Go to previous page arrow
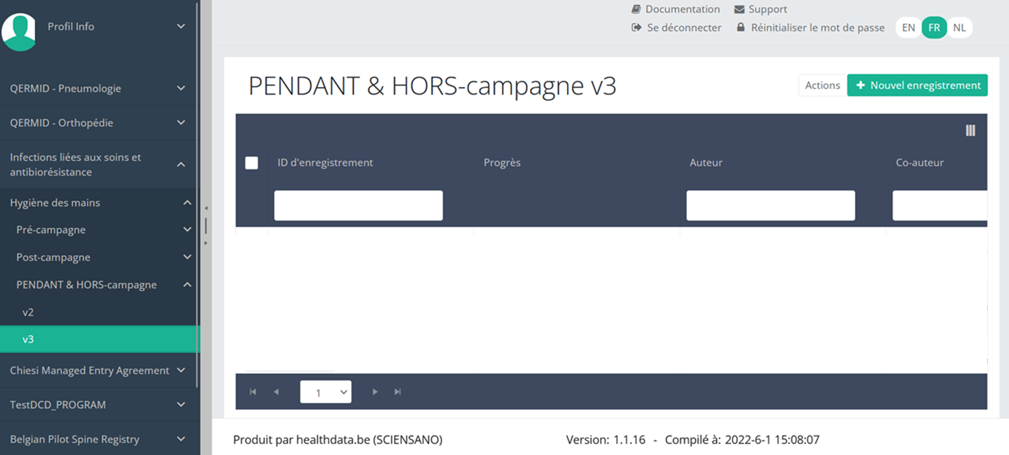 pyautogui.click(x=276, y=392)
